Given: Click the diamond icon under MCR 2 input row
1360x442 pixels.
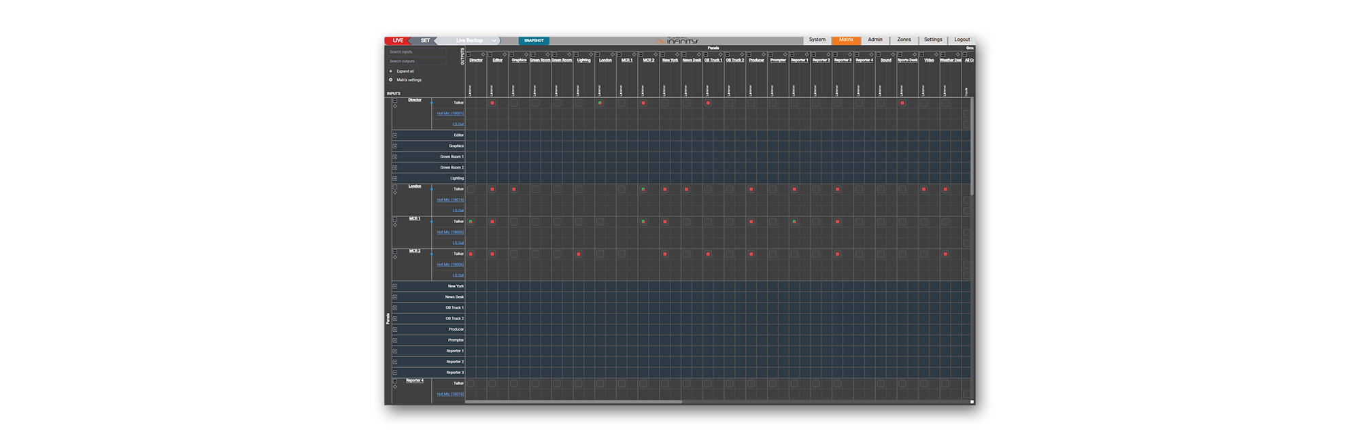Looking at the screenshot, I should 395,257.
